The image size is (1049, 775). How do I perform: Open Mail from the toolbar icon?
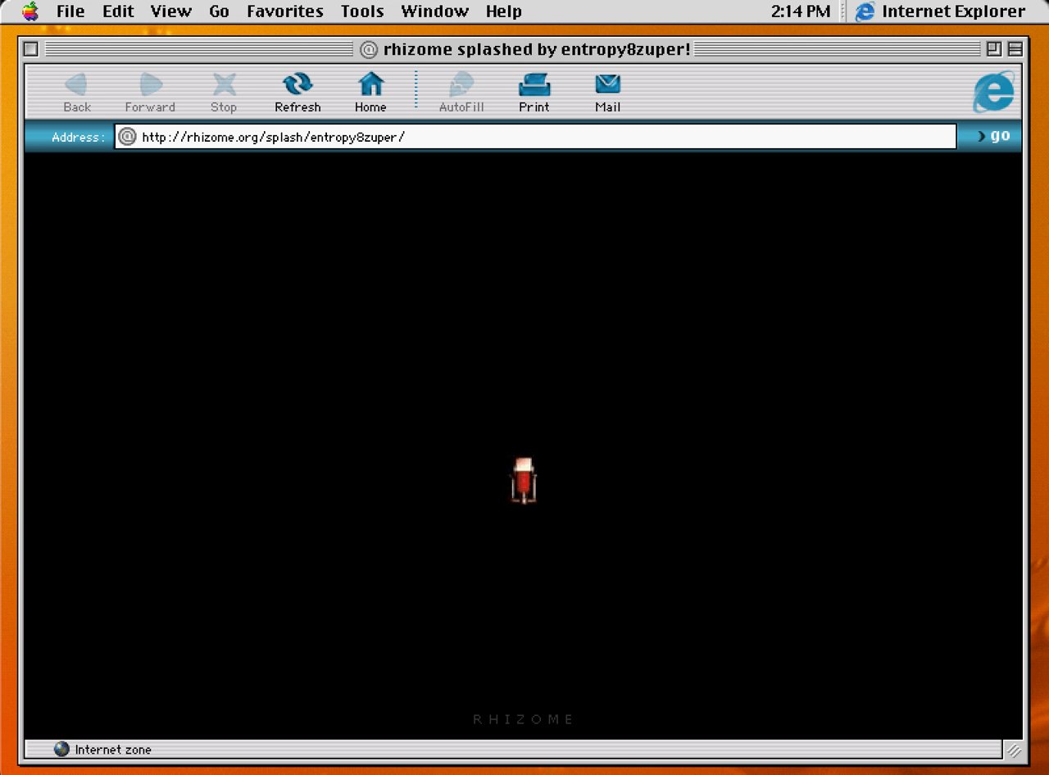[x=607, y=84]
